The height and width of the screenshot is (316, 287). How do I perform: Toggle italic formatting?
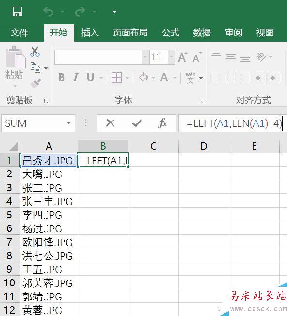tap(76, 77)
